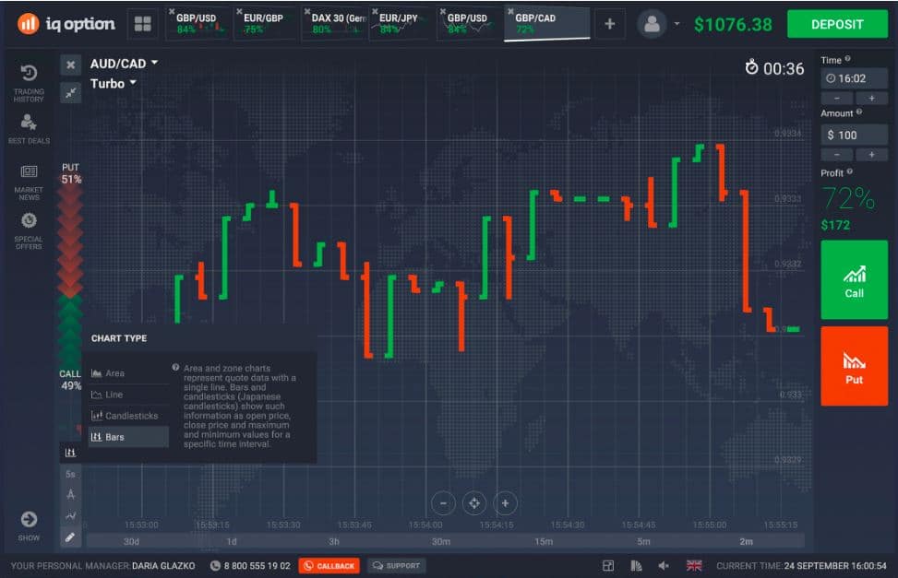Select the 15m range on time scale
The height and width of the screenshot is (578, 898).
click(544, 541)
